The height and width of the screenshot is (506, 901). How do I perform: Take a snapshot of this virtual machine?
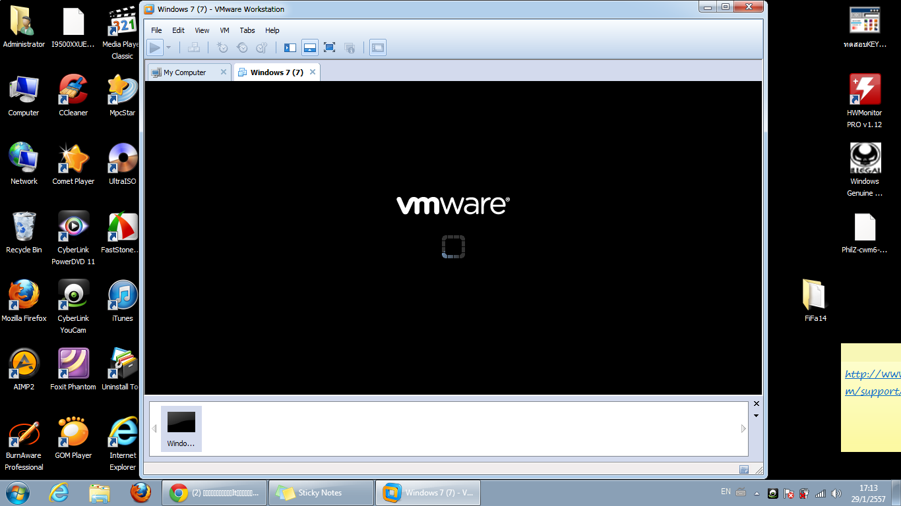(222, 47)
